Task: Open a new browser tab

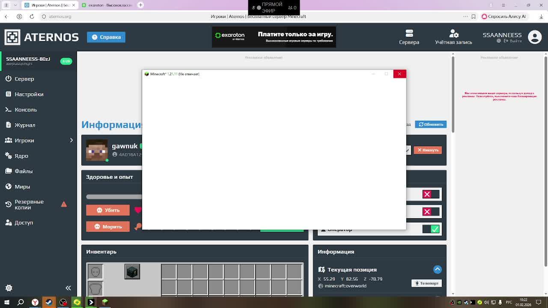Action: [140, 5]
